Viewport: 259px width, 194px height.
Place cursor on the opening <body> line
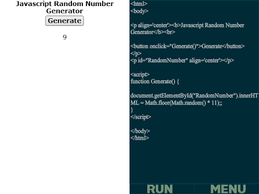point(139,11)
